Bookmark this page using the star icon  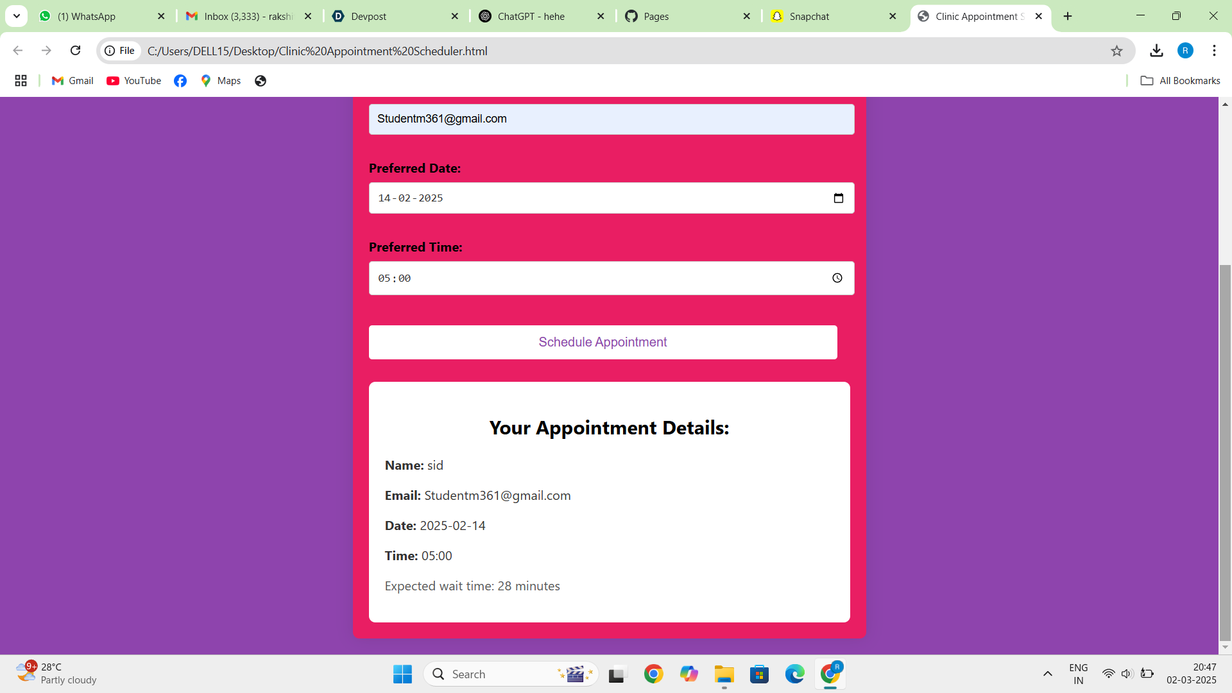pos(1116,51)
